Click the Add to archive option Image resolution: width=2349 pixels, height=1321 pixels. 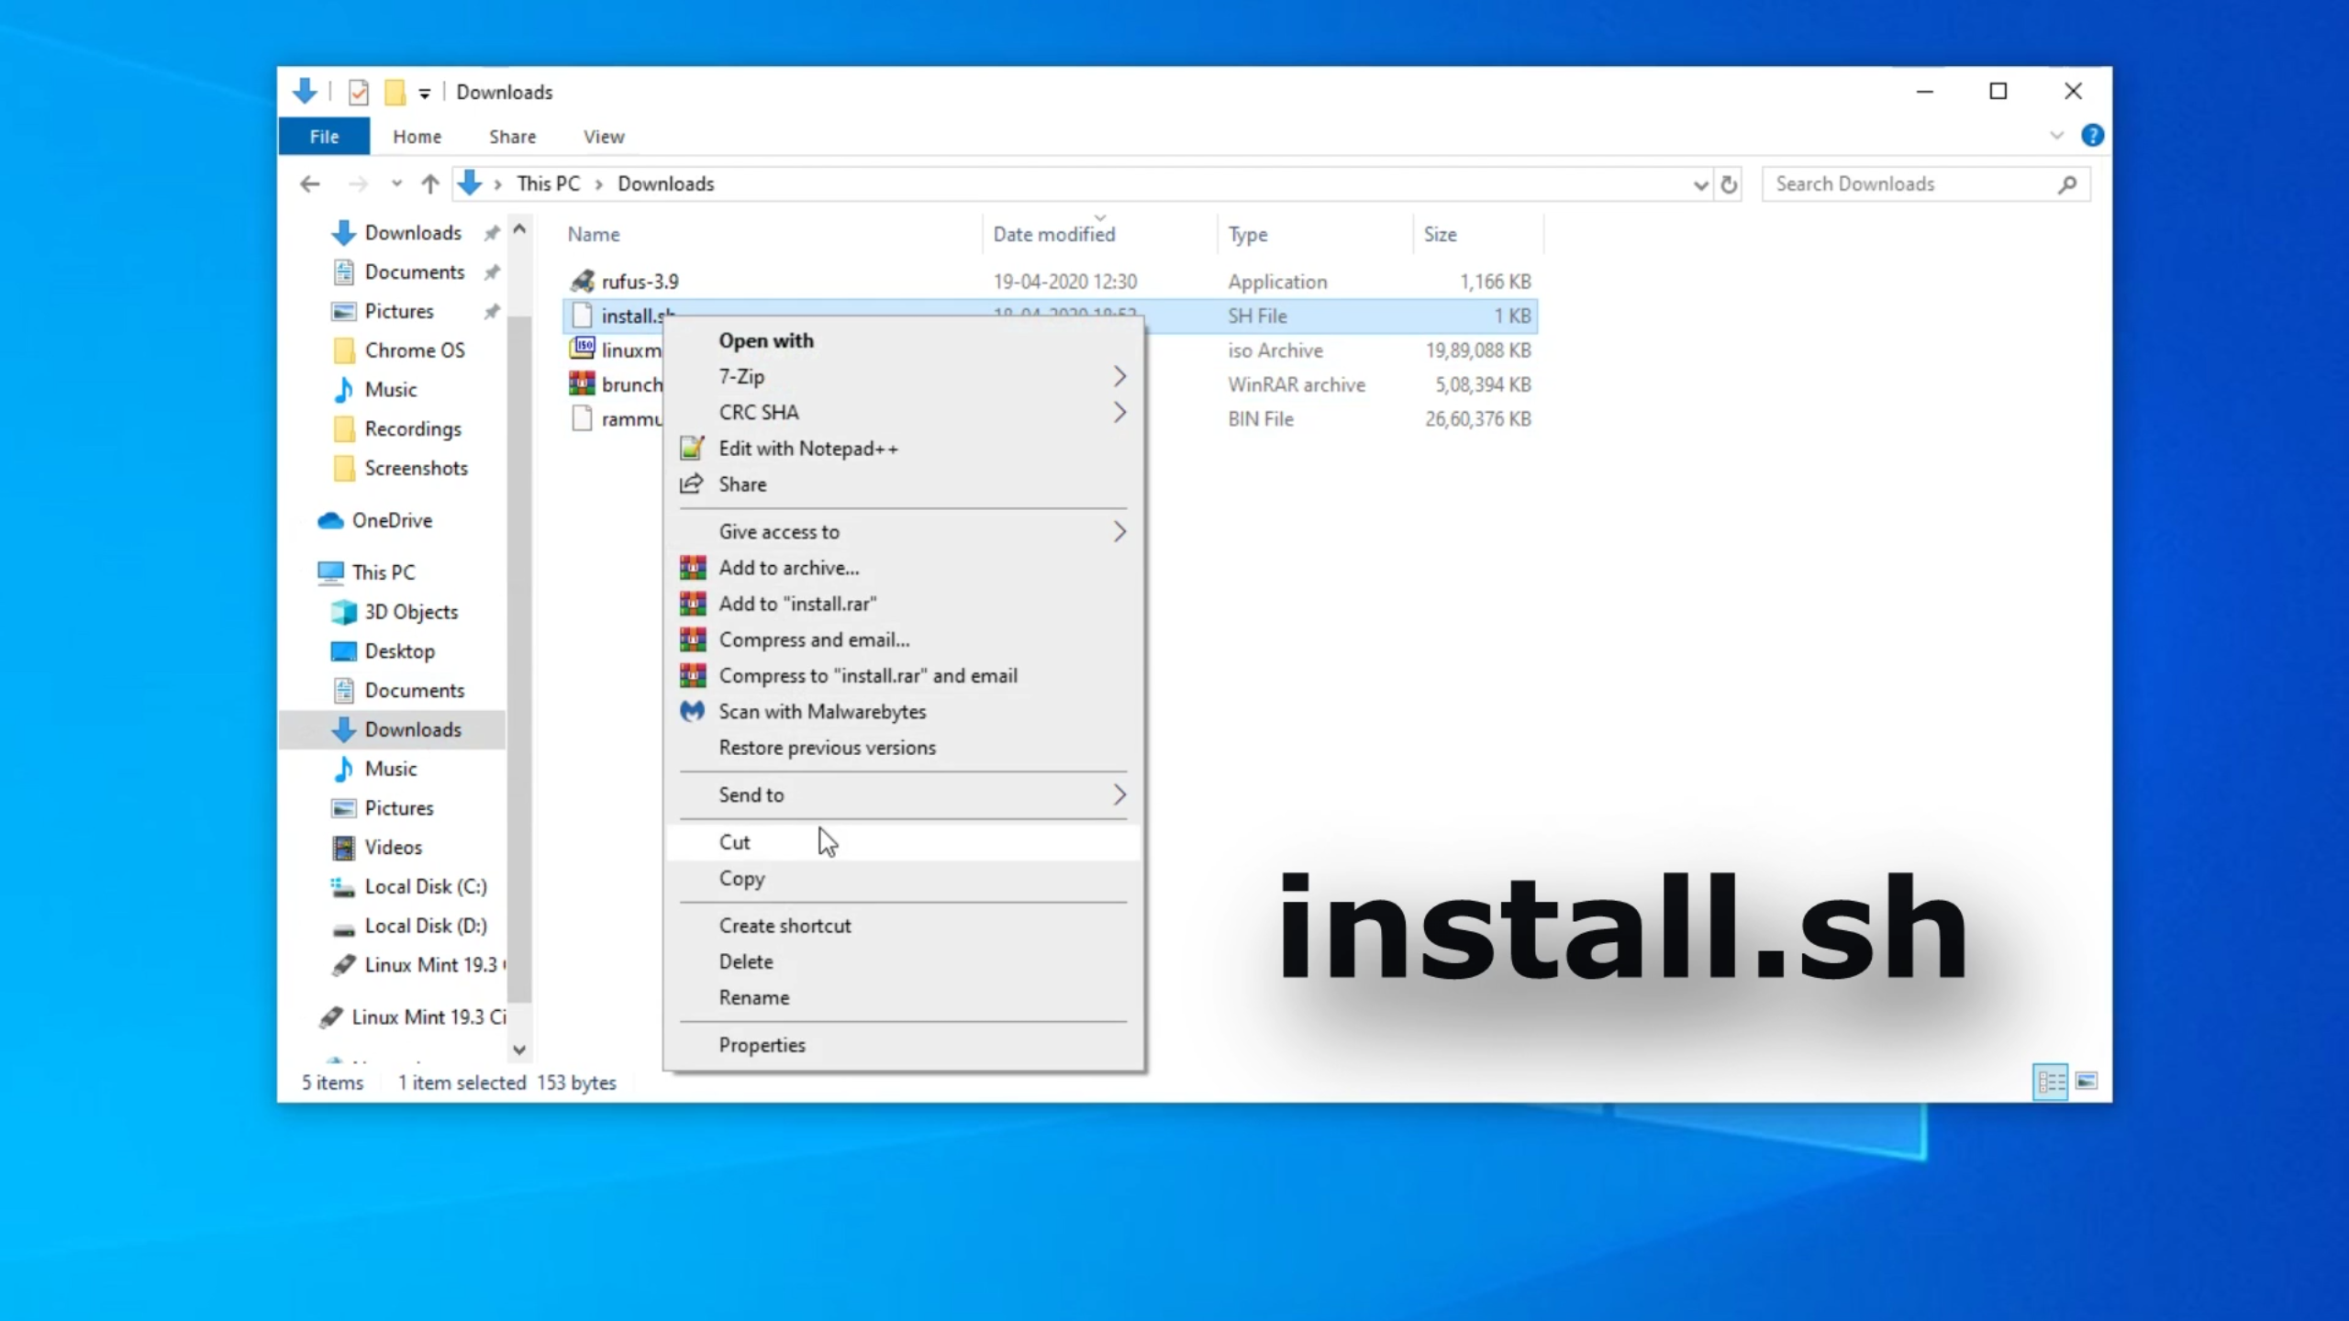click(789, 566)
